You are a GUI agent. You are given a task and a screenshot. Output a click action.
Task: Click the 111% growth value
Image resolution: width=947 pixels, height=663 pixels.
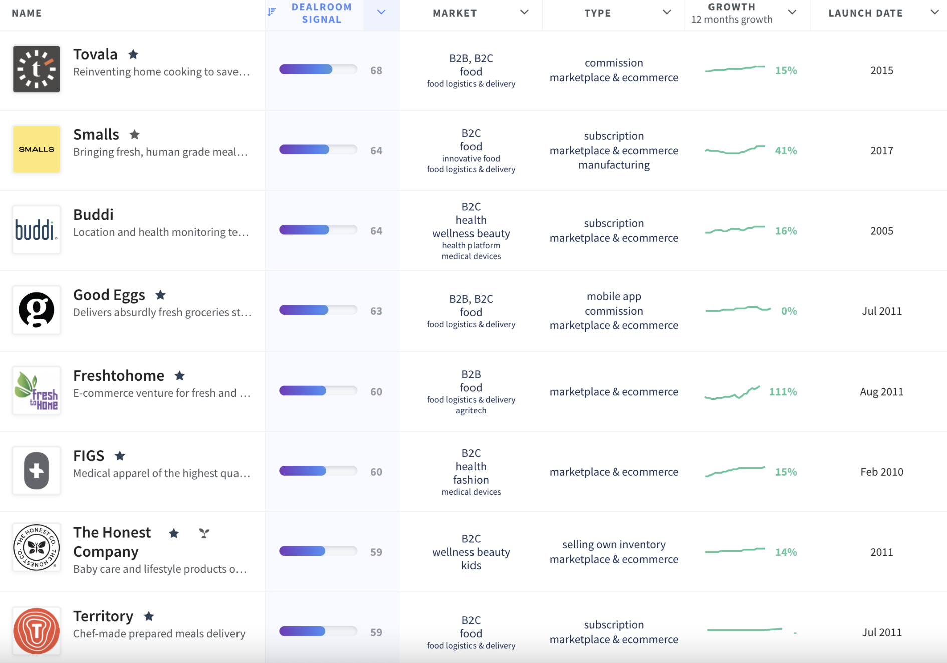[x=783, y=391]
